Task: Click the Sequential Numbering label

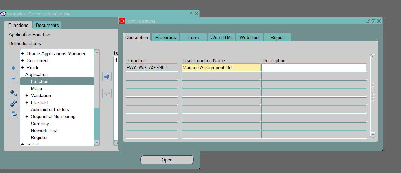Action: (53, 116)
